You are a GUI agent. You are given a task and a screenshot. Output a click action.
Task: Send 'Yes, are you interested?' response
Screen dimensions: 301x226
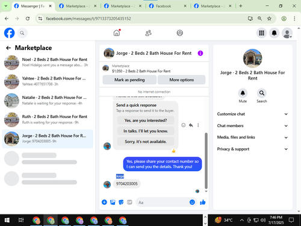point(146,121)
